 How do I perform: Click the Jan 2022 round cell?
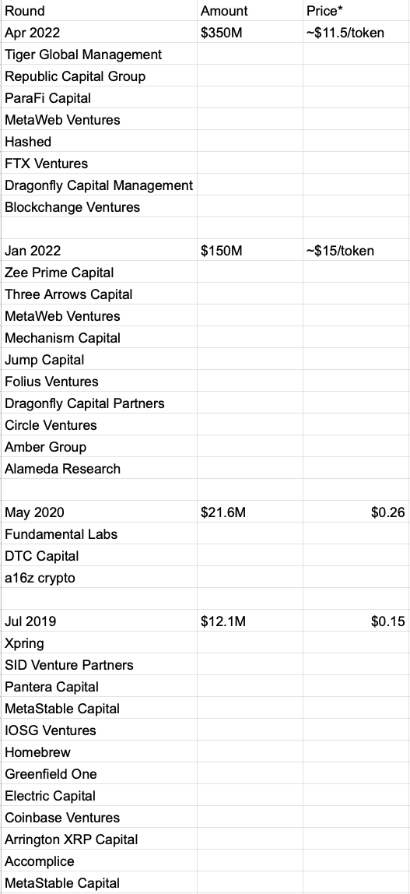pyautogui.click(x=99, y=250)
